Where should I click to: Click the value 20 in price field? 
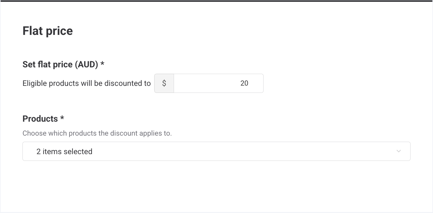[x=244, y=83]
